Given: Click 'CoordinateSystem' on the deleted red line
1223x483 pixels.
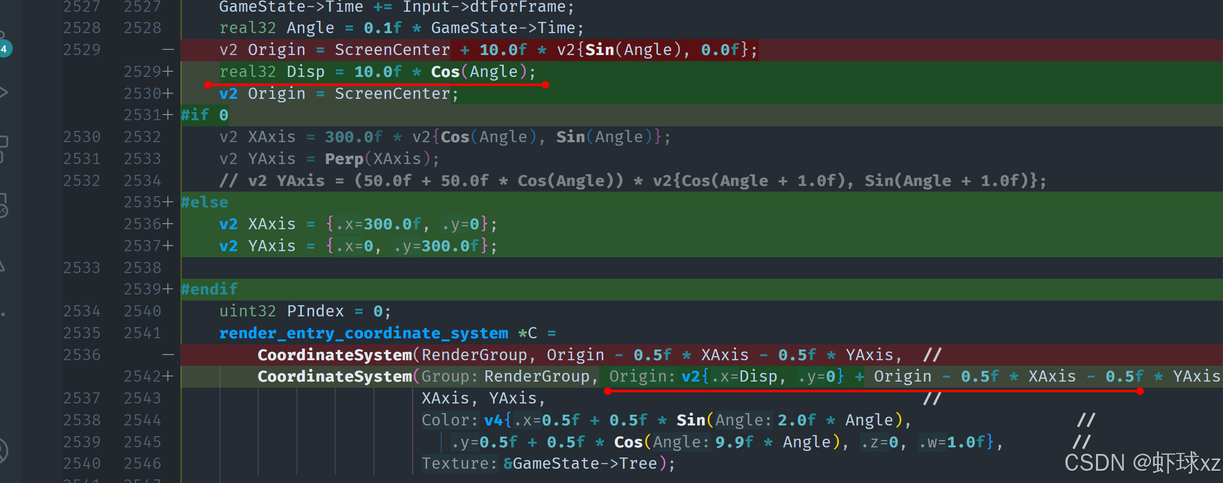Looking at the screenshot, I should click(x=335, y=355).
